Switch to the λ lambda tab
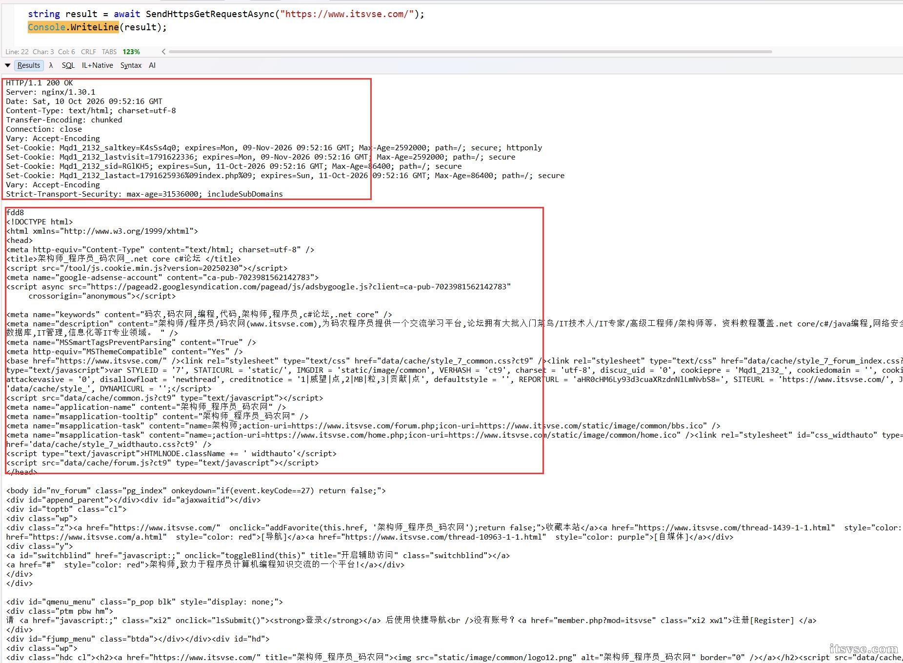Image resolution: width=903 pixels, height=663 pixels. [x=51, y=65]
